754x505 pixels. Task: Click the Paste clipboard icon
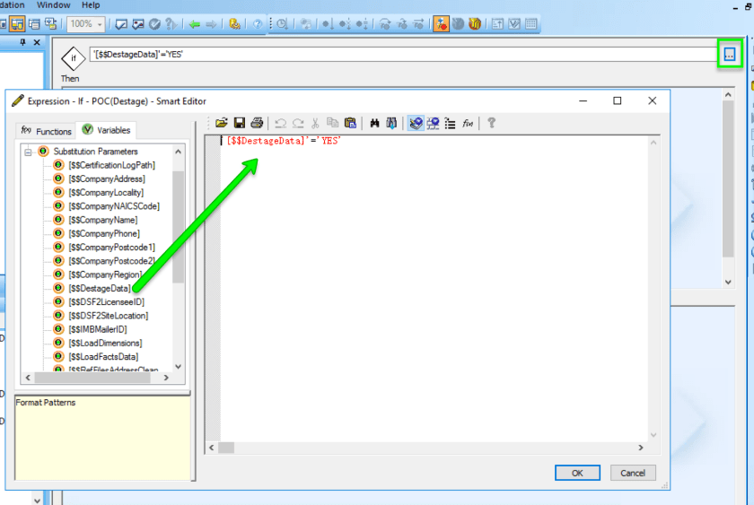(350, 123)
